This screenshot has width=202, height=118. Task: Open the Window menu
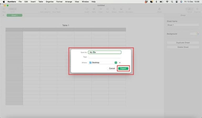click(85, 2)
